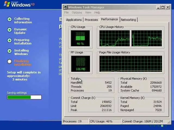The height and width of the screenshot is (130, 174).
Task: Click Physical Memory Total 2096668
Action: (x=156, y=83)
